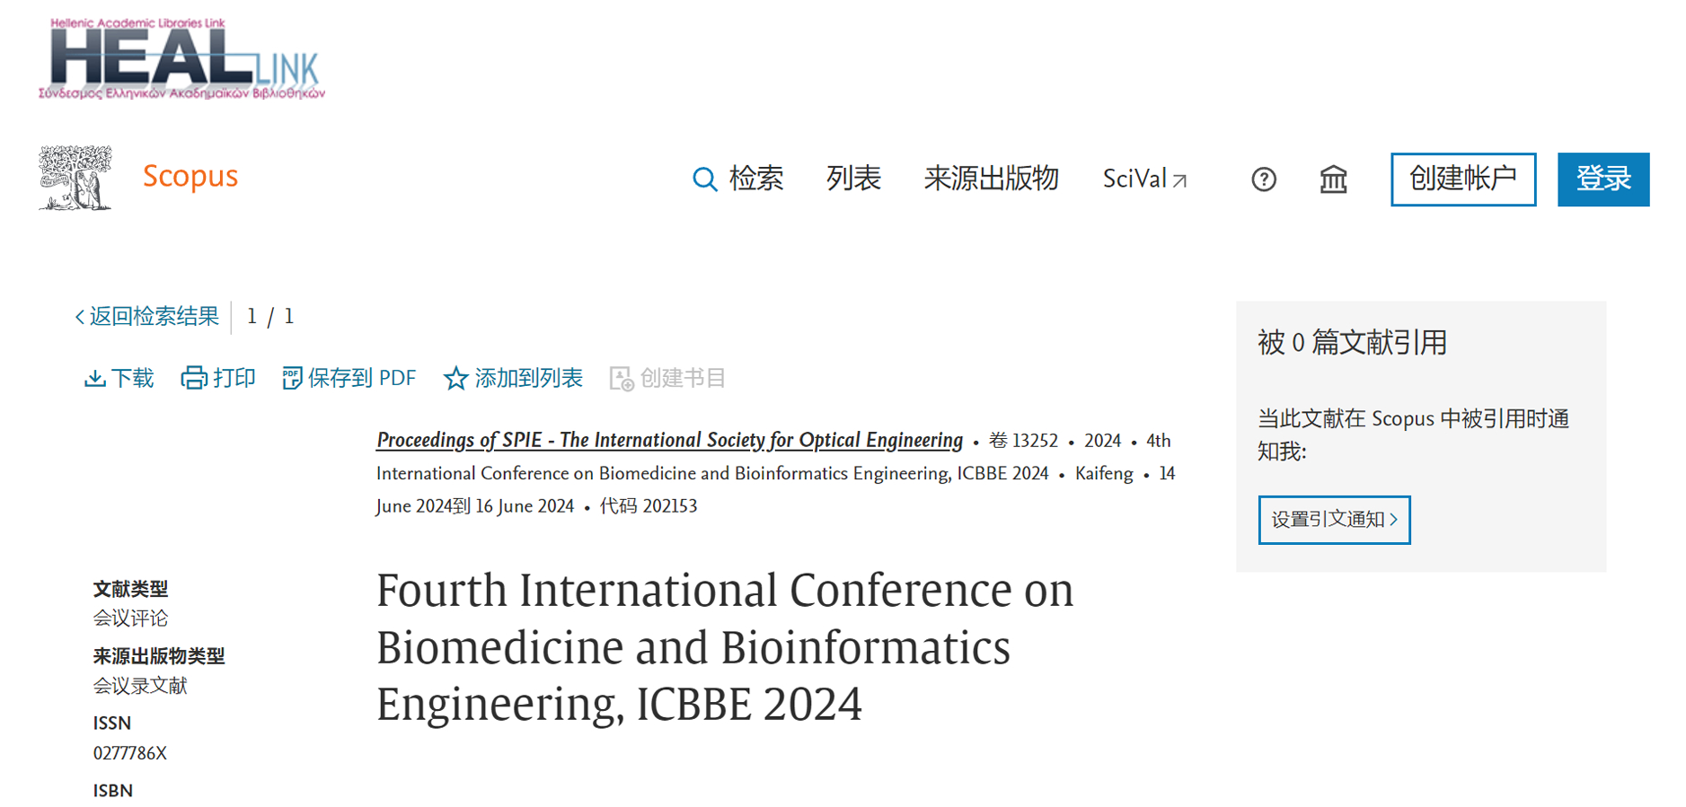The width and height of the screenshot is (1686, 807).
Task: Click the printer icon
Action: pyautogui.click(x=194, y=379)
